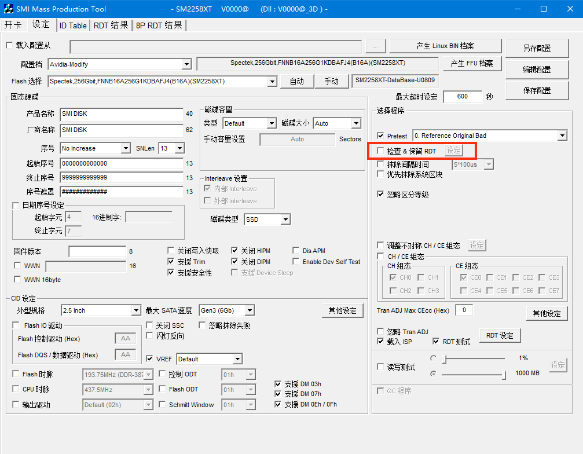Click the SMI app icon in title bar
Screen dimensions: 583x454
click(8, 9)
